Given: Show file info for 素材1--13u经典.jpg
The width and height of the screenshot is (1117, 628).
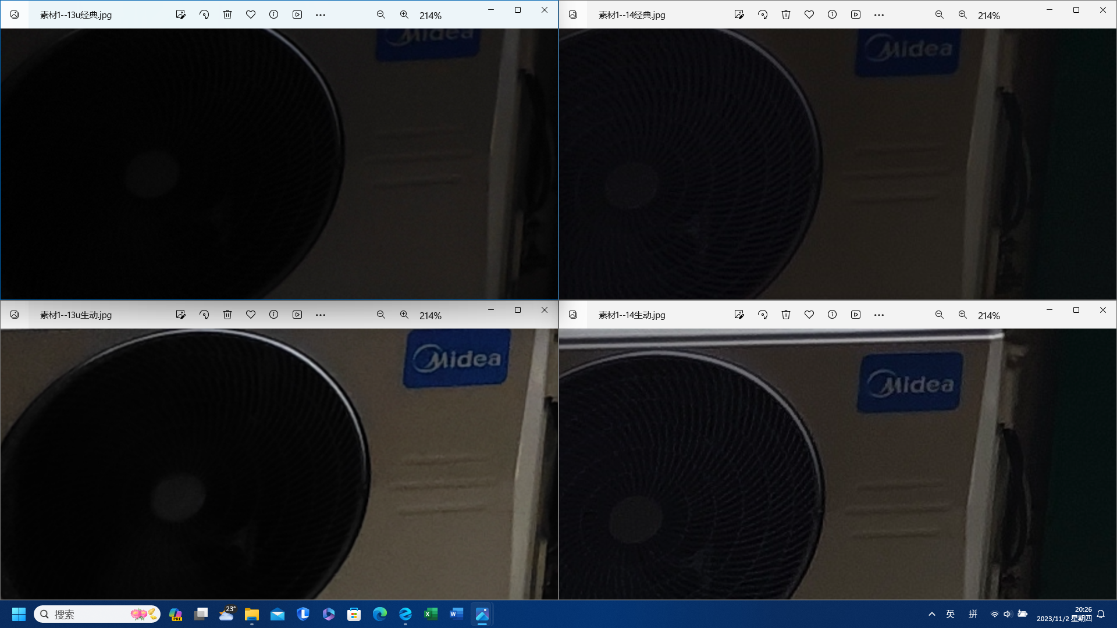Looking at the screenshot, I should tap(273, 15).
